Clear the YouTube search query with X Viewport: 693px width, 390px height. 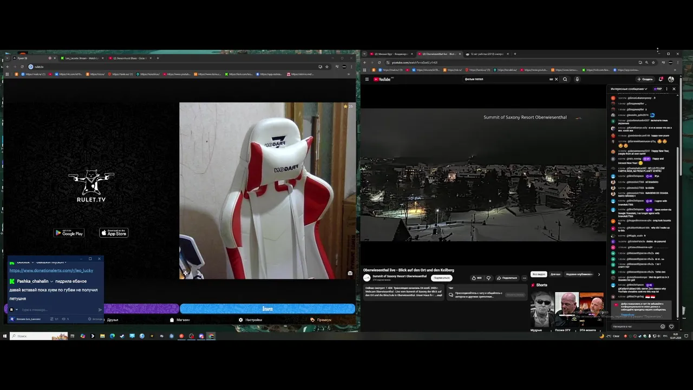tap(556, 79)
